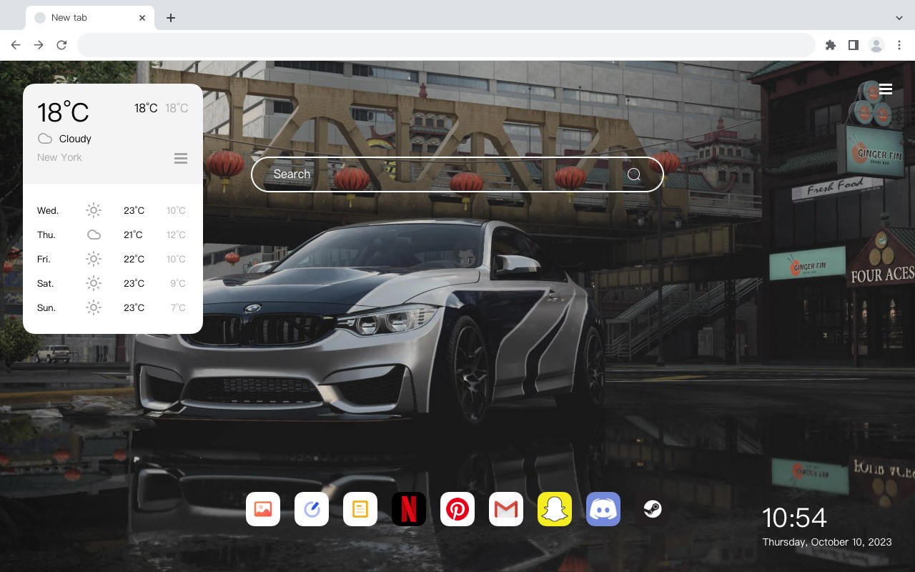The image size is (915, 572).
Task: Click the Fri. sunny forecast icon
Action: [x=94, y=259]
